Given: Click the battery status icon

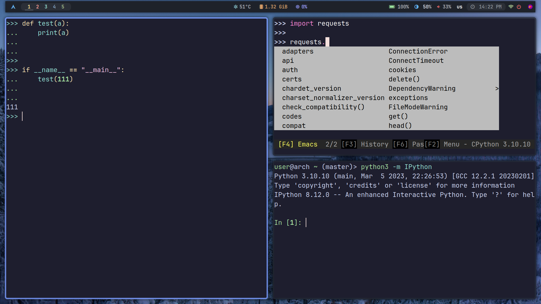Looking at the screenshot, I should click(x=392, y=7).
